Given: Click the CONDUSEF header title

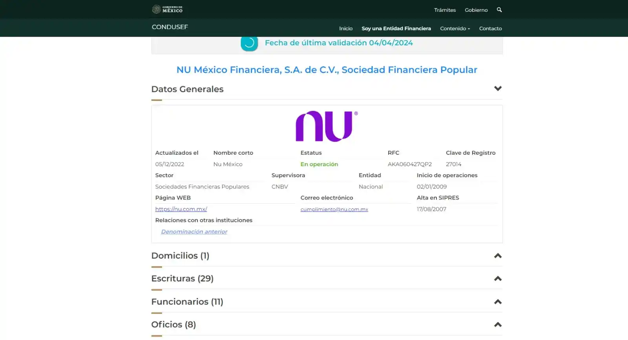Looking at the screenshot, I should point(170,27).
